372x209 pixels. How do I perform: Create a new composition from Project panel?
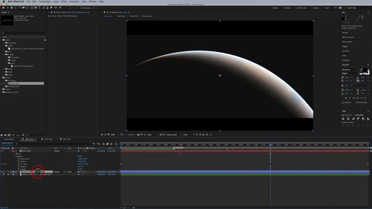click(9, 135)
